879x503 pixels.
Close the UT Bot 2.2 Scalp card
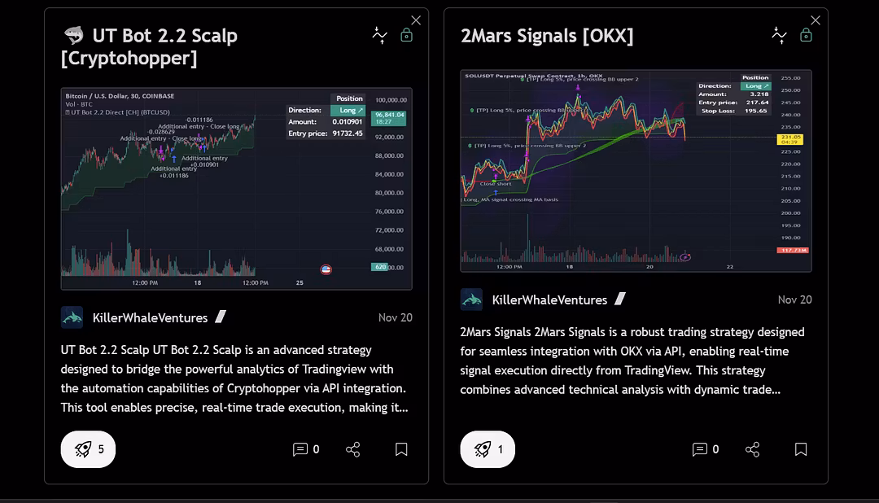[x=416, y=20]
